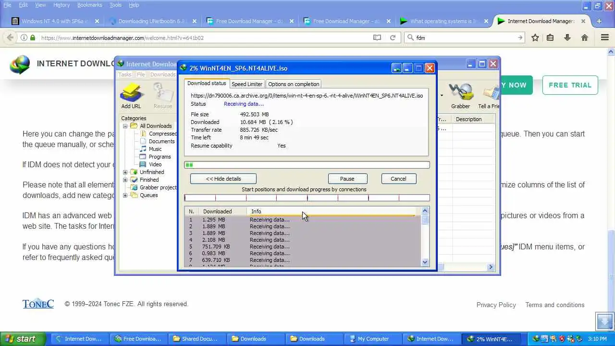Screen dimensions: 615x346
Task: Open the Bookmarks menu in Firefox
Action: pyautogui.click(x=89, y=5)
